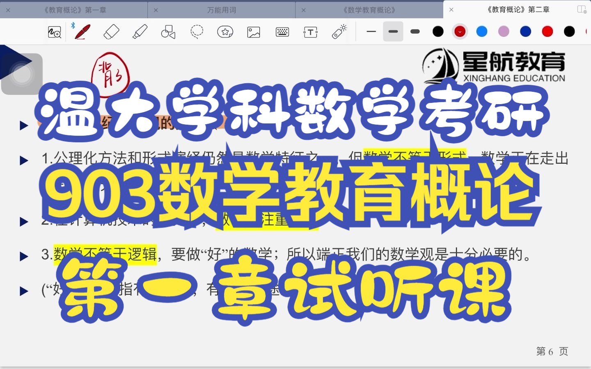Activate the Laser pointer tool
591x369 pixels.
click(339, 32)
